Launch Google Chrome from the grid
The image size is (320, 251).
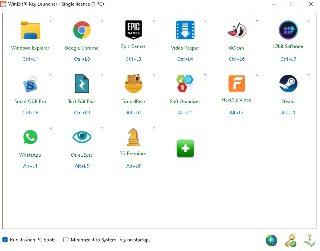82,30
